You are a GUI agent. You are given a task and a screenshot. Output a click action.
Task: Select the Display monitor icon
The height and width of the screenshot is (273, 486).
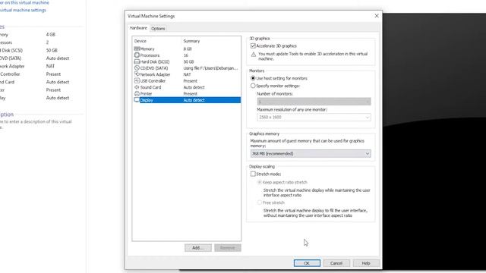tap(137, 100)
